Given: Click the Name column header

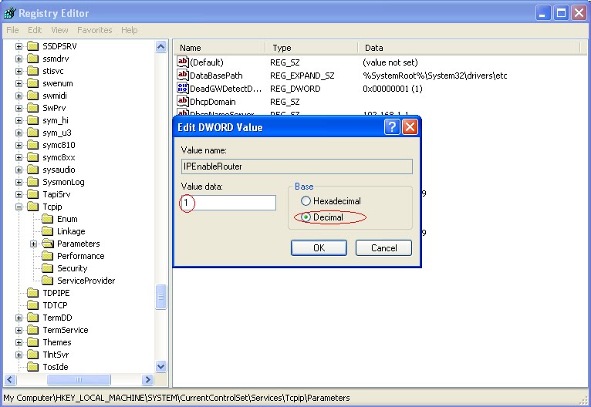Looking at the screenshot, I should pyautogui.click(x=220, y=48).
